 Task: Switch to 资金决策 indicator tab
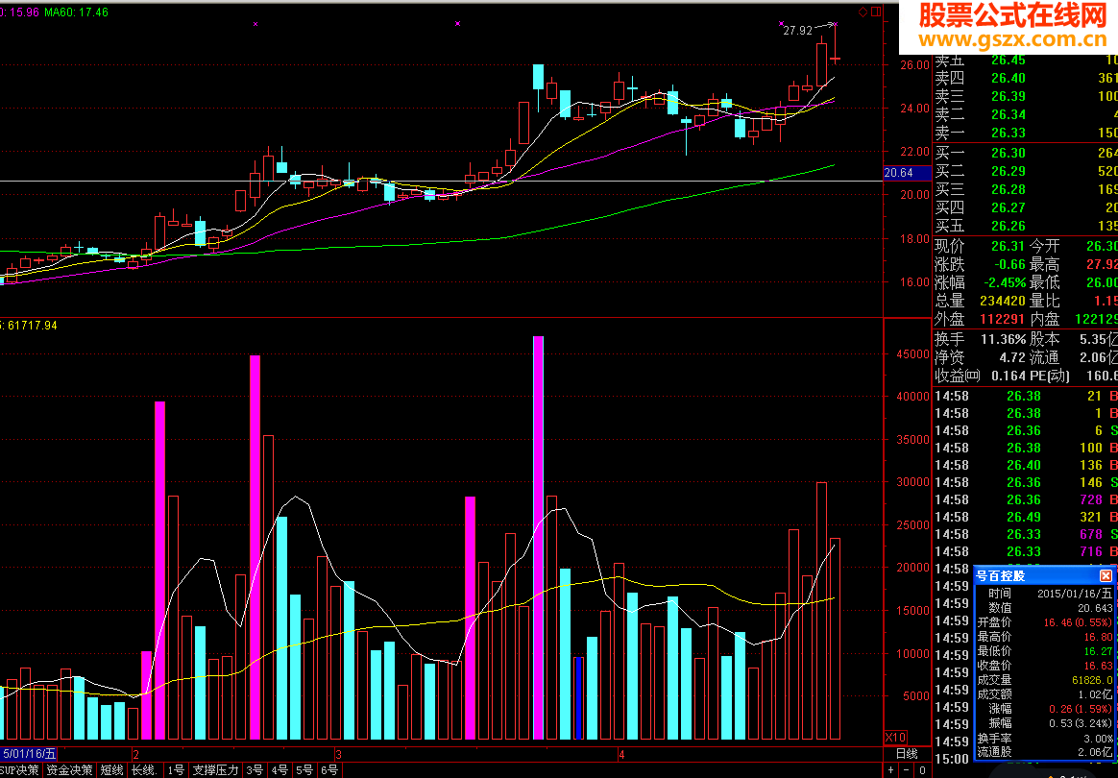point(69,770)
